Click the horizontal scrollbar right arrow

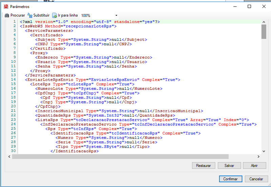tap(258, 157)
